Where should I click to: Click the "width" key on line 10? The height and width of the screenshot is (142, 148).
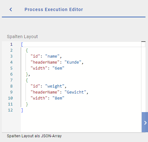point(39,98)
